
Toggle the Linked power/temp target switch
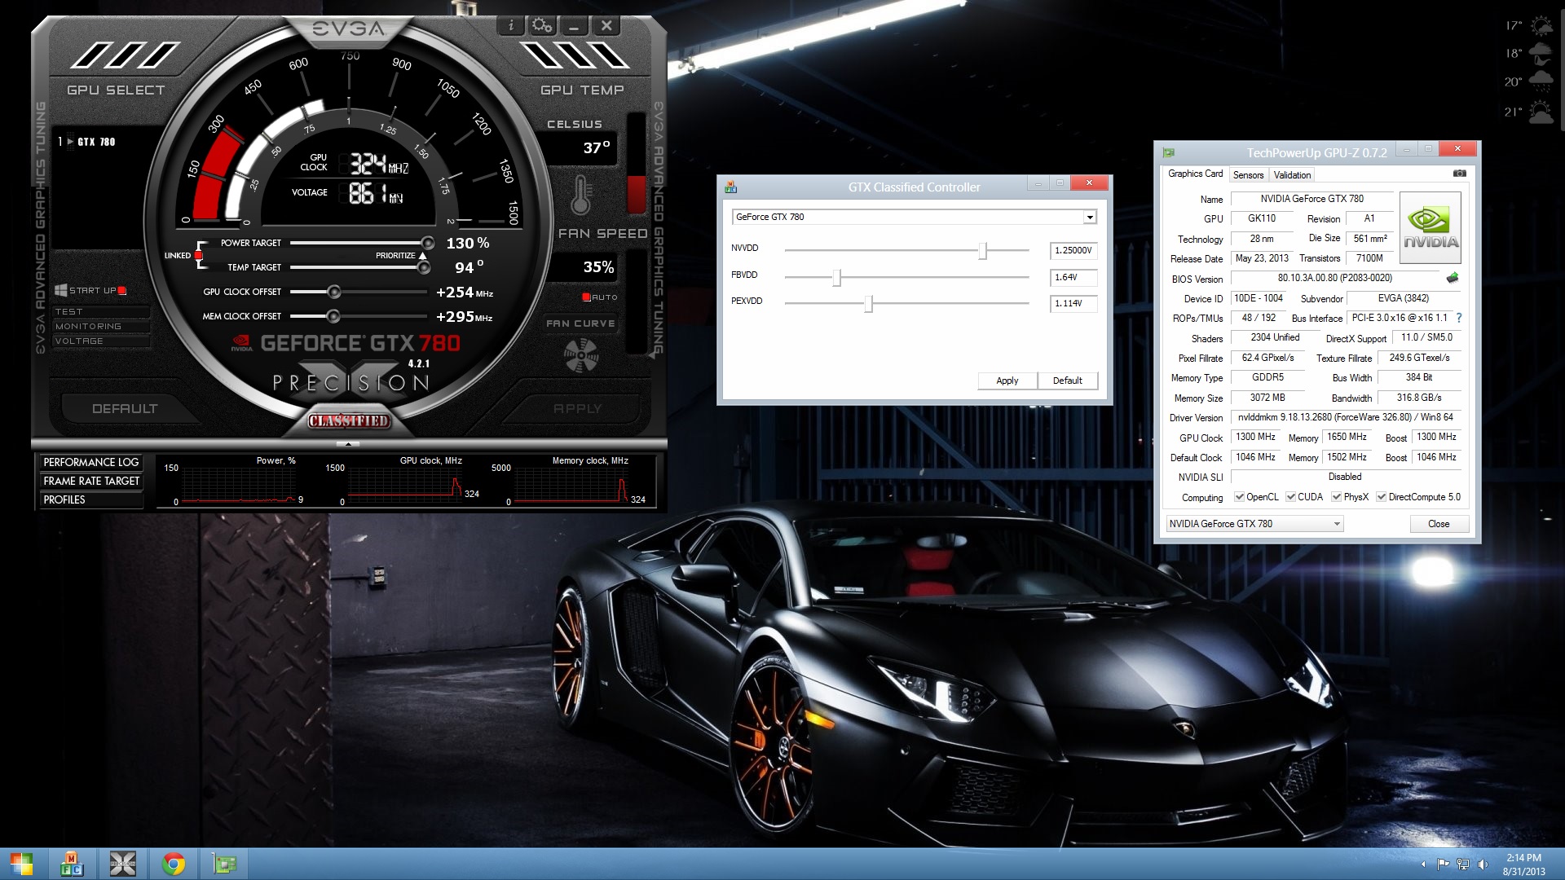click(x=198, y=256)
